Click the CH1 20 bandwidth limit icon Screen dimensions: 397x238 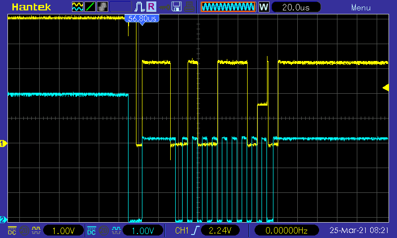pos(24,231)
